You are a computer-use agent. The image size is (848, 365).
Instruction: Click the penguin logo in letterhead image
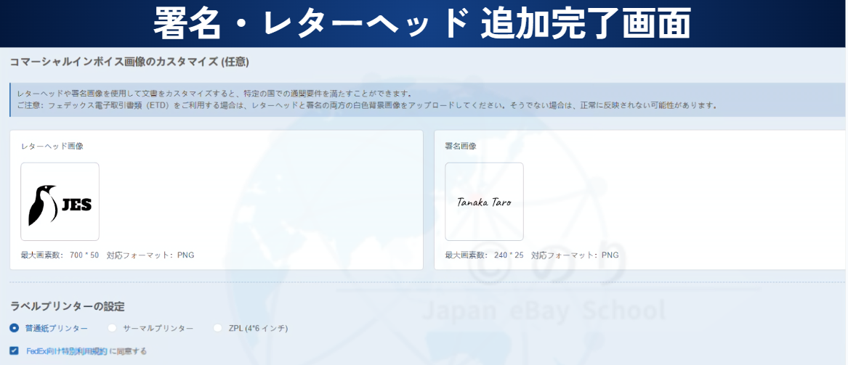43,205
